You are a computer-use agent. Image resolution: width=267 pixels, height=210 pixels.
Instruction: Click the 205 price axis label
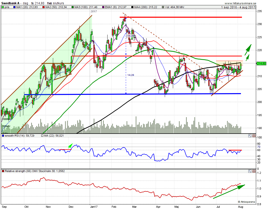coord(259,89)
